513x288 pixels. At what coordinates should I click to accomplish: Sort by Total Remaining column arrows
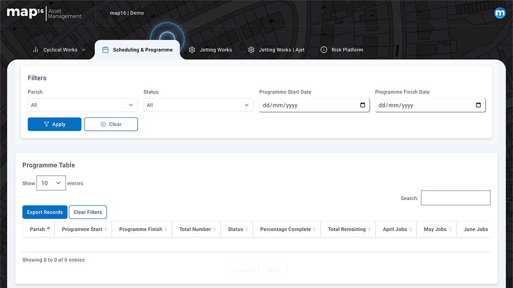(x=369, y=229)
